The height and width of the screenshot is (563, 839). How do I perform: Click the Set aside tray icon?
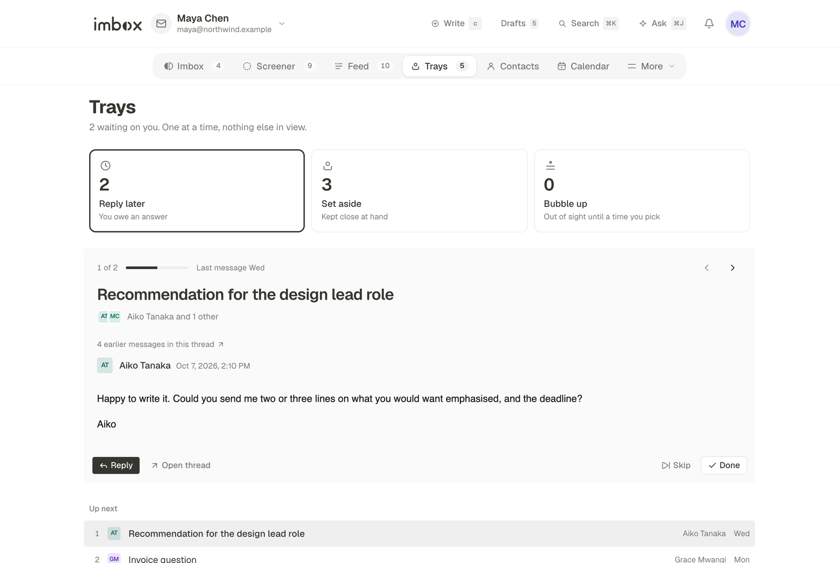click(328, 165)
